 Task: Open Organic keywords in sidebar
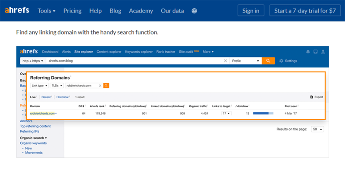[x=33, y=143]
